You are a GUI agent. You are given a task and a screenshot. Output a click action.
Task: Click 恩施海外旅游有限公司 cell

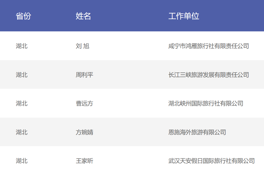tap(197, 132)
